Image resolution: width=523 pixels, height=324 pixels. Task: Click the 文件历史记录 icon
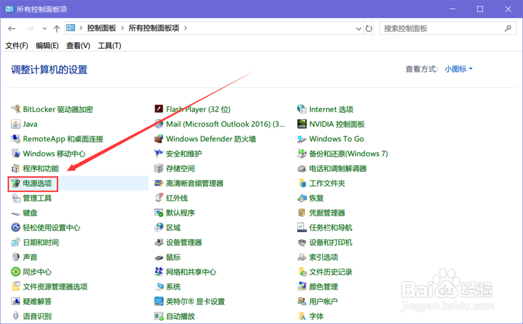click(x=302, y=272)
